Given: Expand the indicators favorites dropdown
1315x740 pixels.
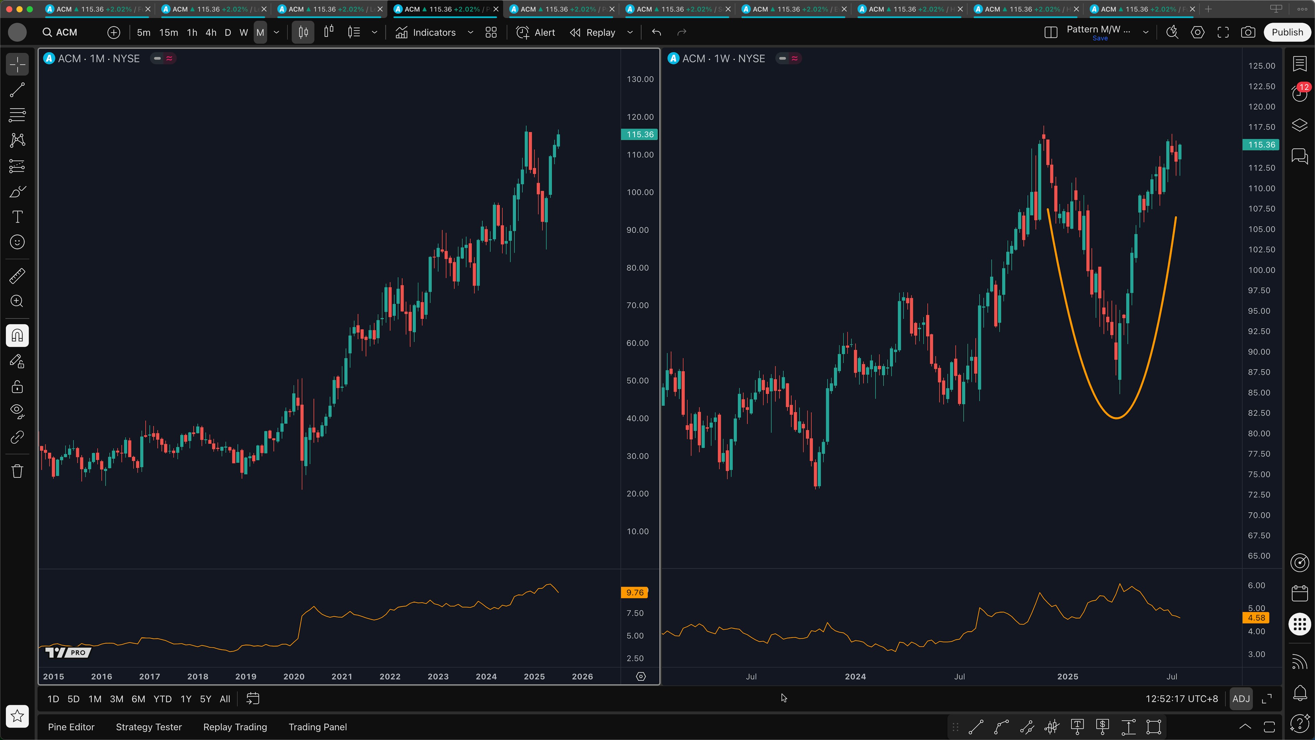Looking at the screenshot, I should click(x=471, y=32).
